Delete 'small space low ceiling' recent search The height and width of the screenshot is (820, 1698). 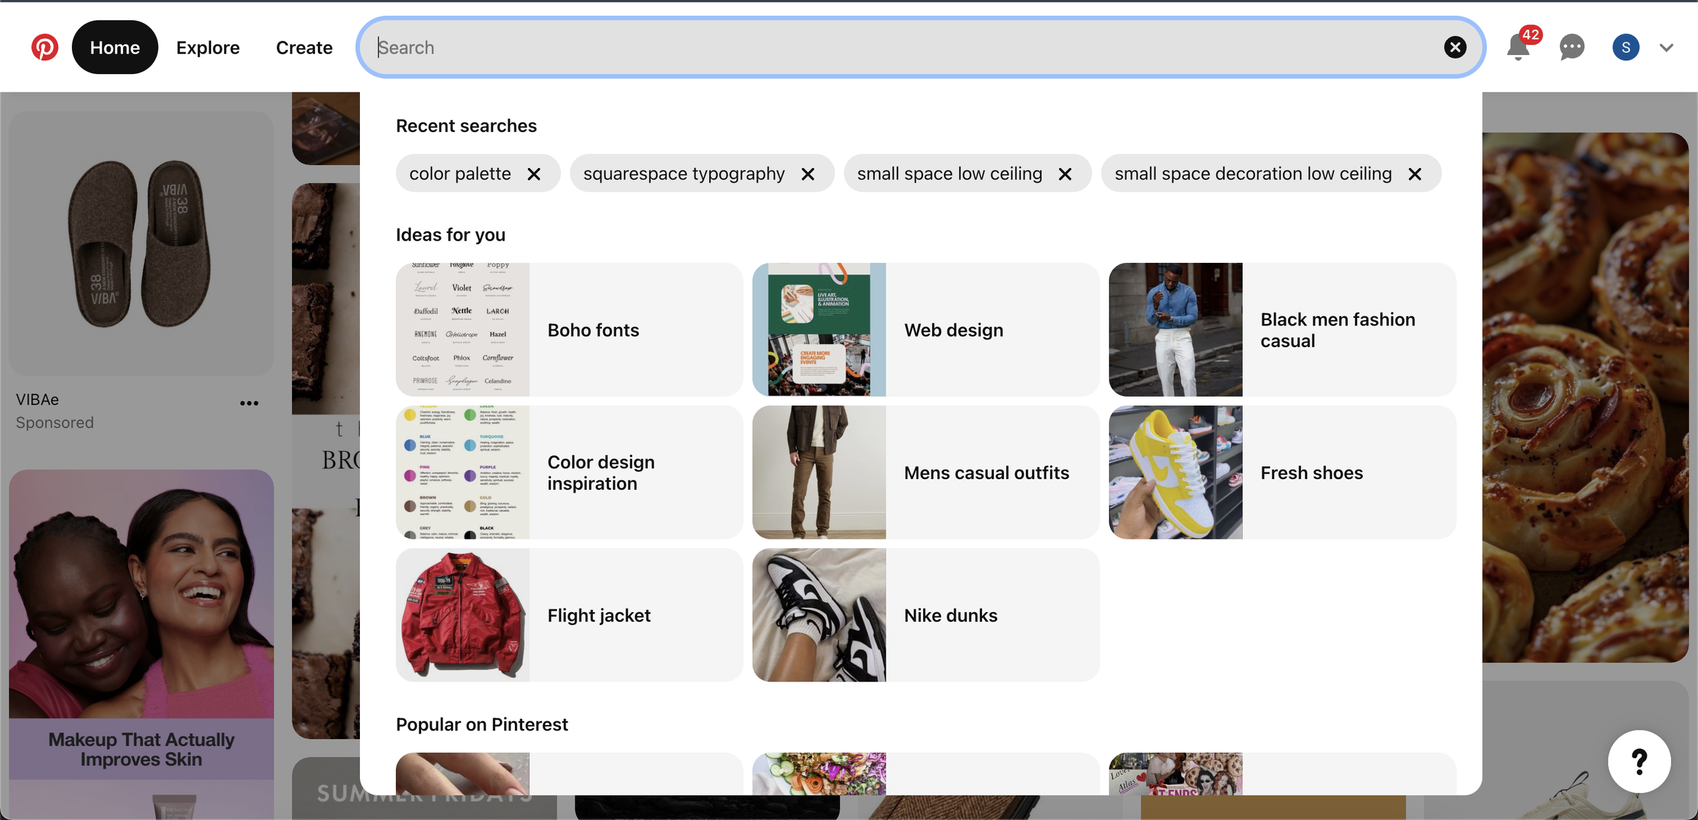click(x=1065, y=175)
